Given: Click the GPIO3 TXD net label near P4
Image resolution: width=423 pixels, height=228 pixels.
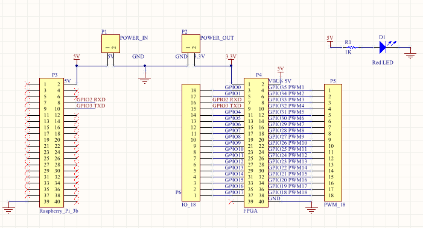Looking at the screenshot, I should (x=227, y=106).
